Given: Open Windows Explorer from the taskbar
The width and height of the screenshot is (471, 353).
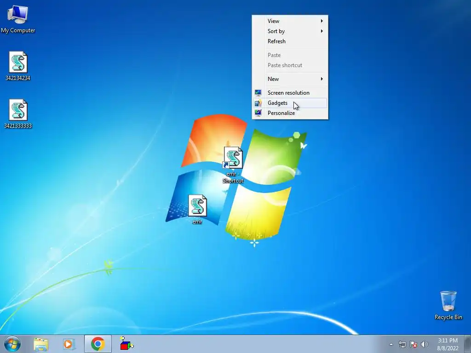Looking at the screenshot, I should point(41,344).
